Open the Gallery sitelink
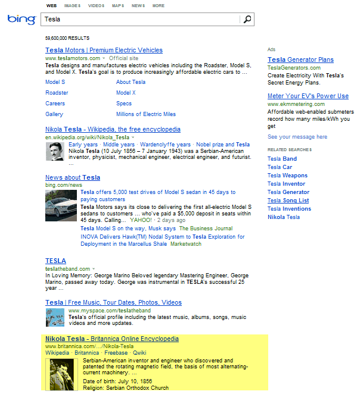 coord(54,114)
